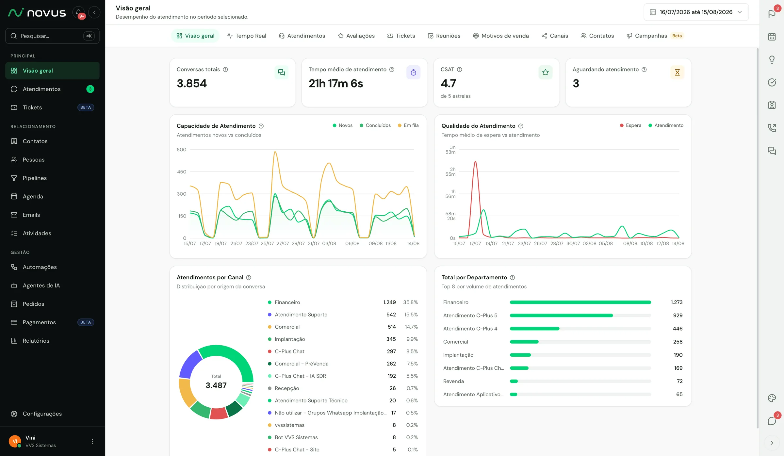Click the chat bubbles icon in the right rail
This screenshot has width=784, height=456.
pos(772,151)
